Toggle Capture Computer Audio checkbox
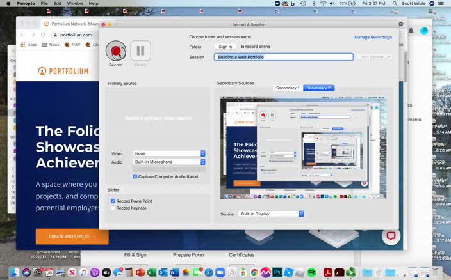Viewport: 451px width, 280px height. 135,176
